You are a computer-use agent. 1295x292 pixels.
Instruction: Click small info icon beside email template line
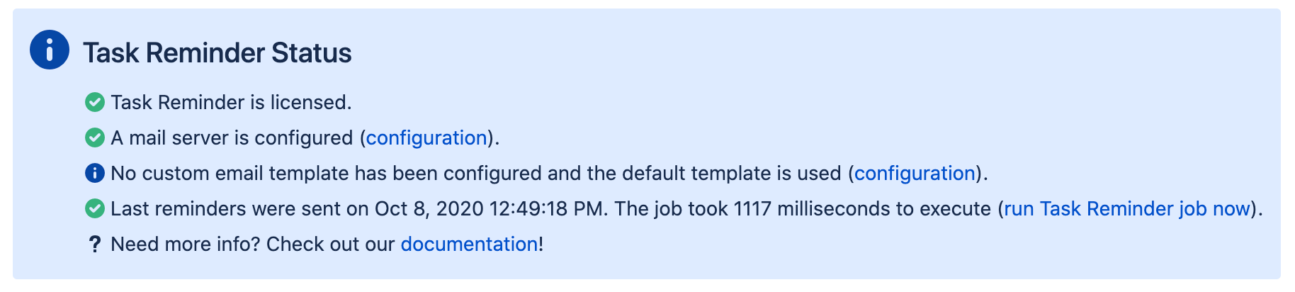coord(95,173)
